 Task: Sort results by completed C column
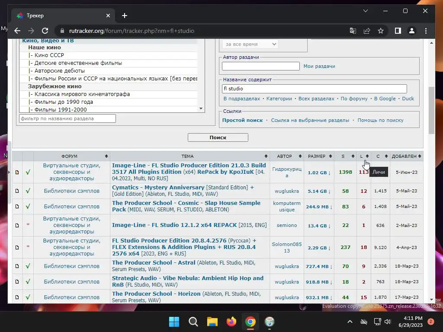[x=380, y=156]
